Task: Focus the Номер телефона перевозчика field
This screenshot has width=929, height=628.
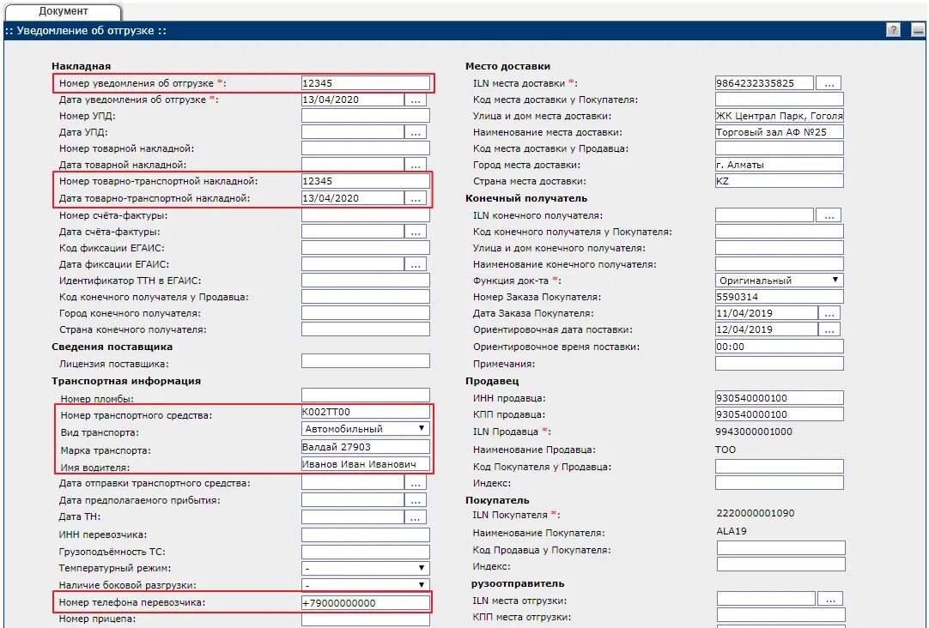Action: (x=365, y=602)
